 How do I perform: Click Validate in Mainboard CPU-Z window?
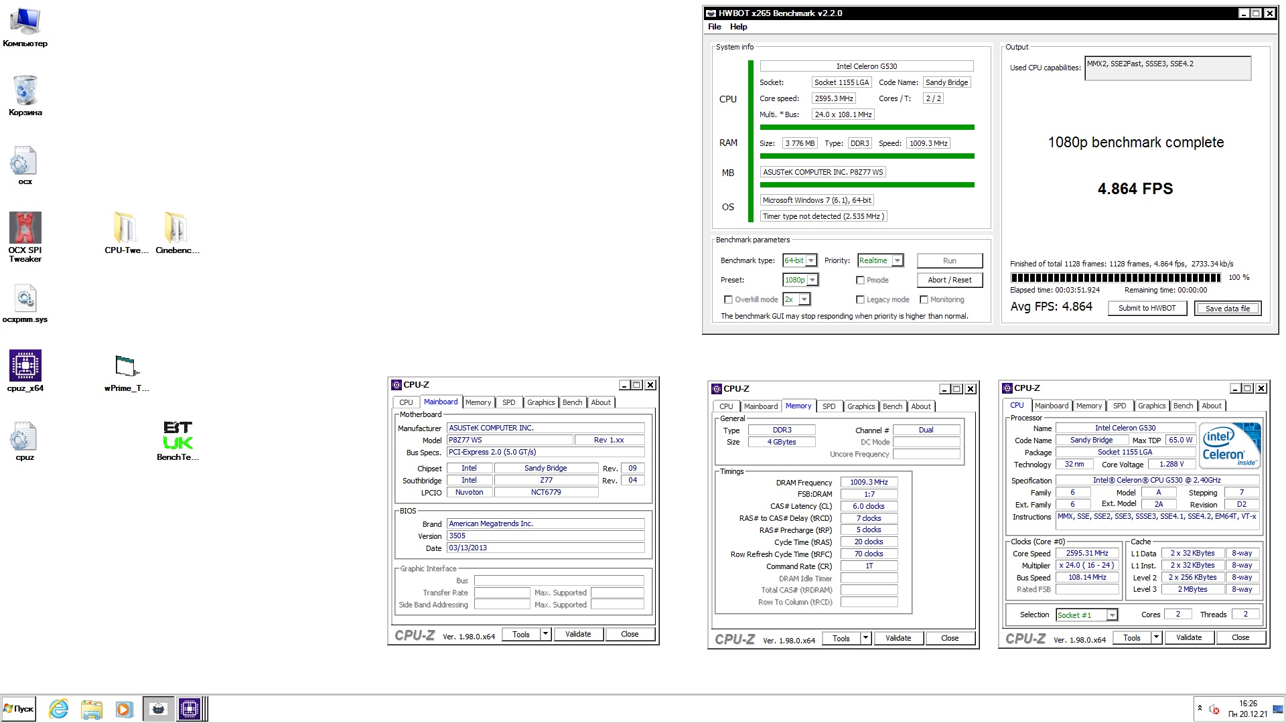coord(578,634)
